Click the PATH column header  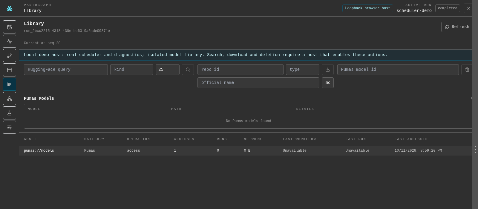click(176, 109)
